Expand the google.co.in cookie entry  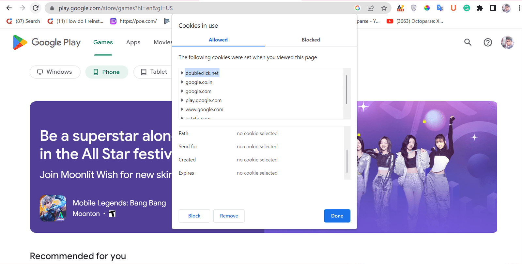pos(182,82)
